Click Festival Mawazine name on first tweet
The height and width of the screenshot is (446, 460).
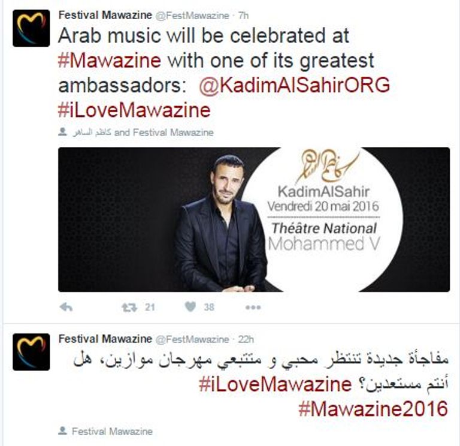click(x=105, y=15)
